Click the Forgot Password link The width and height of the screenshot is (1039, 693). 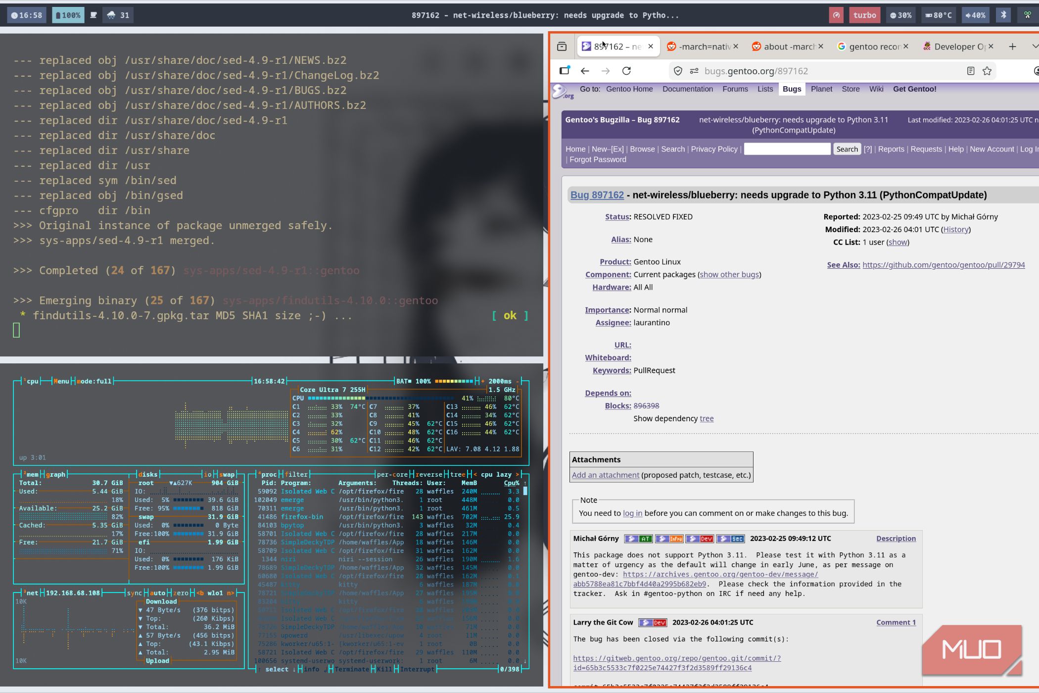click(x=598, y=159)
